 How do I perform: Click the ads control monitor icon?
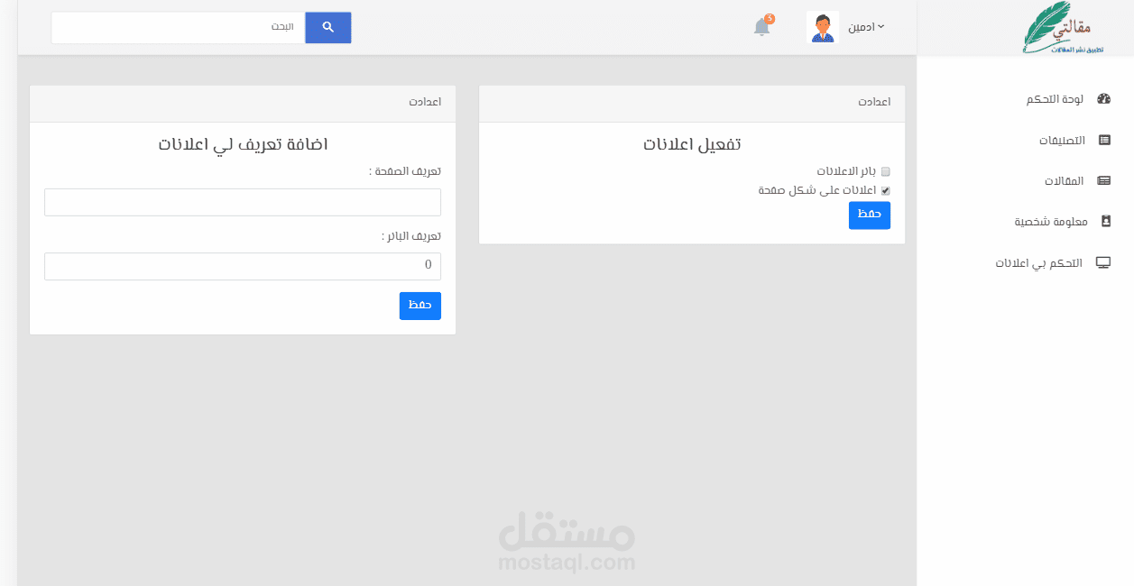point(1102,262)
